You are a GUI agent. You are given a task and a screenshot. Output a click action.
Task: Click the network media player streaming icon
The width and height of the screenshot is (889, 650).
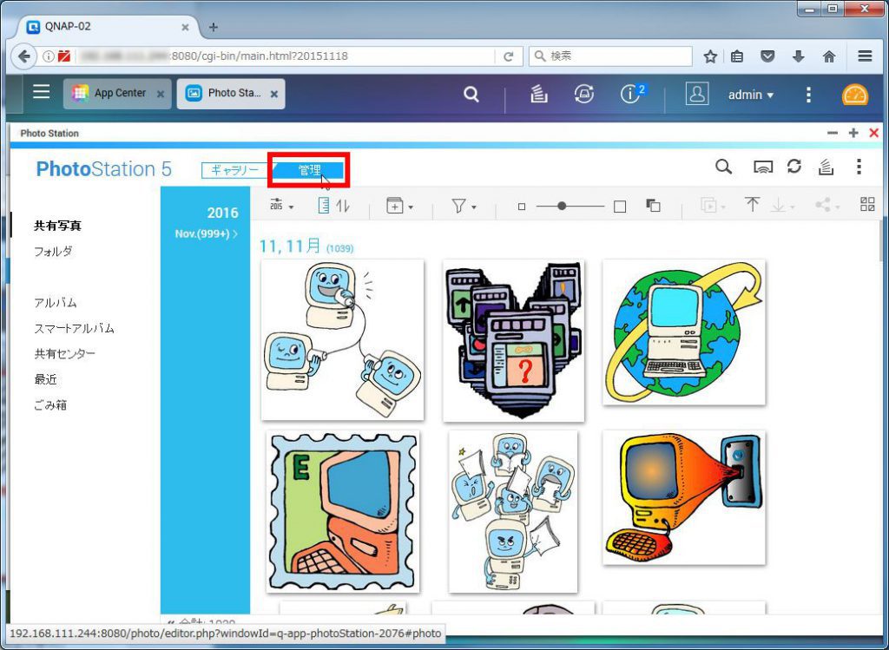pos(762,167)
